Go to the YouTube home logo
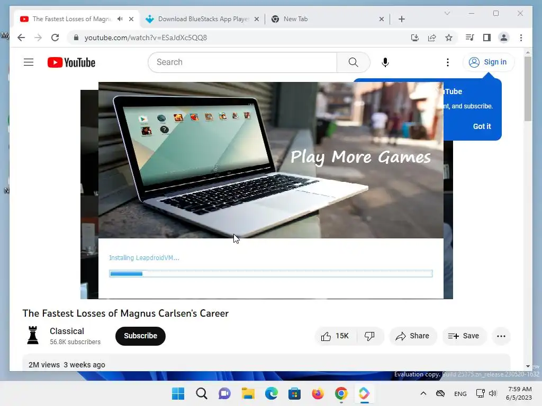 point(71,62)
